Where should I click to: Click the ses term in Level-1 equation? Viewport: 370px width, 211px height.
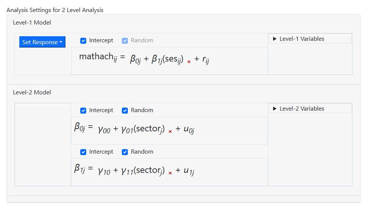[174, 59]
